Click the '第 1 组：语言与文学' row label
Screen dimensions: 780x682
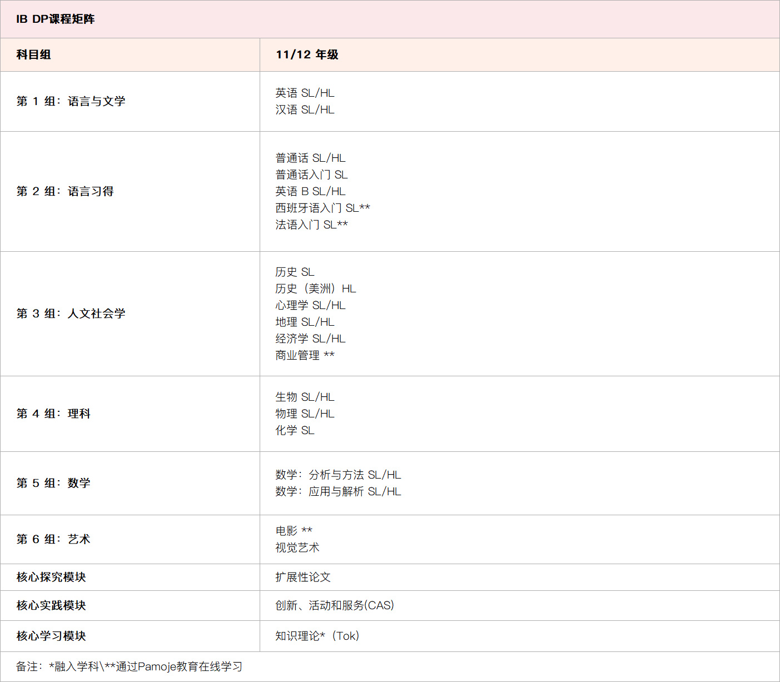click(71, 101)
